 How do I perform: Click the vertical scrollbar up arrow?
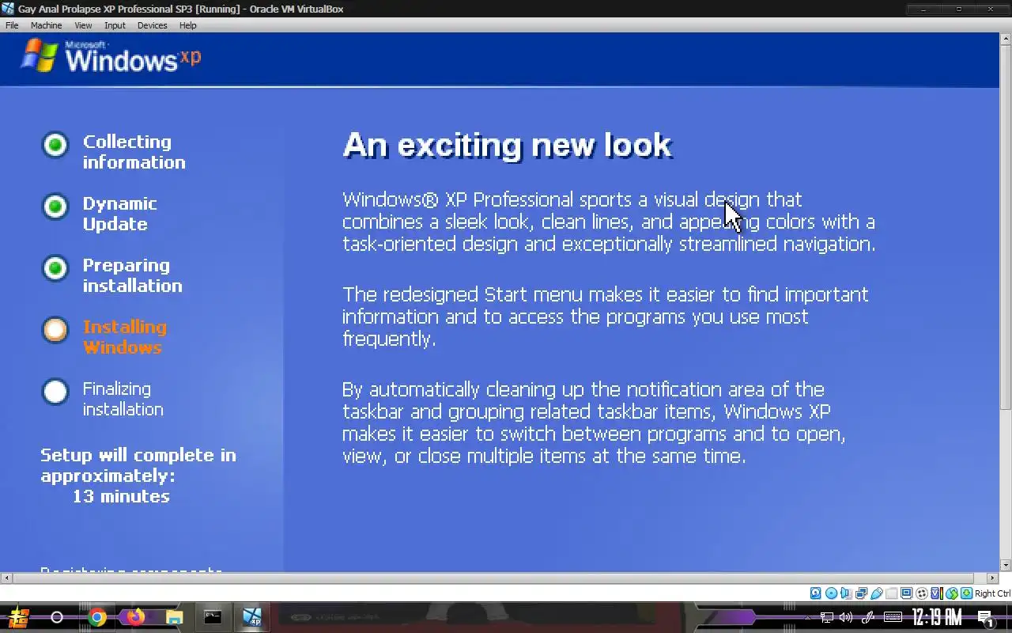coord(1006,39)
